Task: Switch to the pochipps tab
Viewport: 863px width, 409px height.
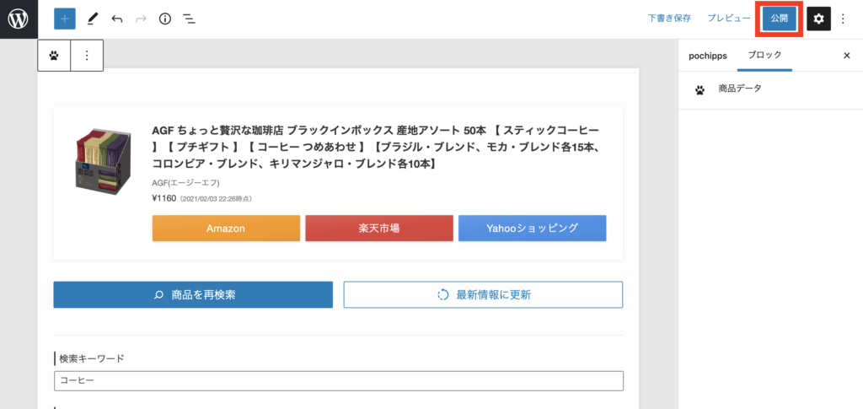Action: pos(708,56)
